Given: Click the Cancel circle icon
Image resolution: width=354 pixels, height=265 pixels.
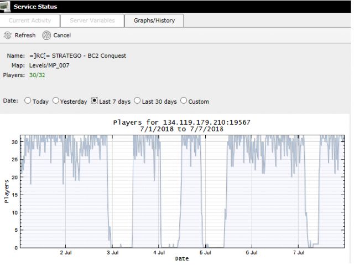Looking at the screenshot, I should 46,35.
